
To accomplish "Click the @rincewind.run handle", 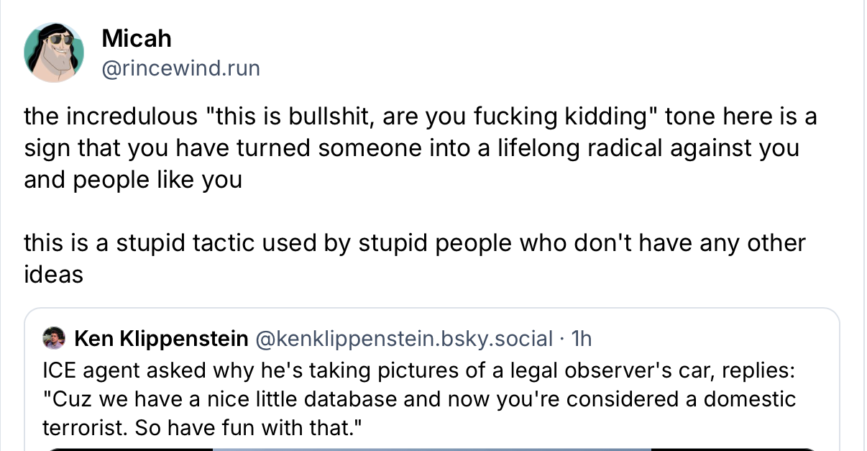I will click(x=180, y=68).
